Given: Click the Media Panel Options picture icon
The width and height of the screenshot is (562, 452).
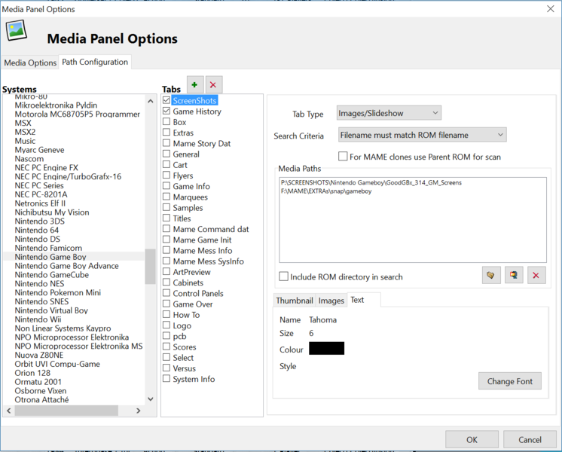Looking at the screenshot, I should (16, 30).
